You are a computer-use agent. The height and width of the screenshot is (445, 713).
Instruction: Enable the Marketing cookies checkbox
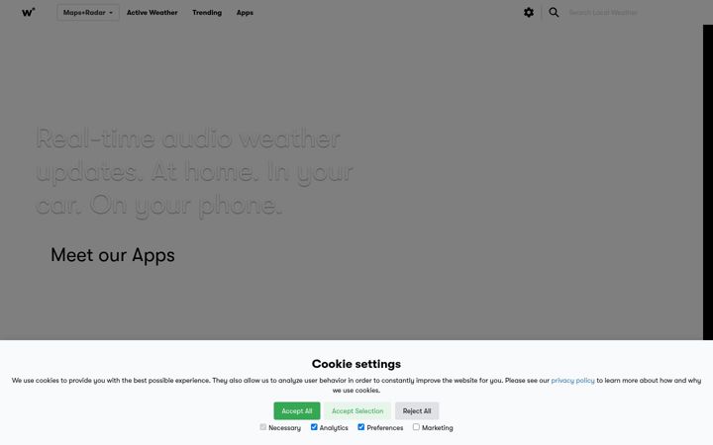416,427
